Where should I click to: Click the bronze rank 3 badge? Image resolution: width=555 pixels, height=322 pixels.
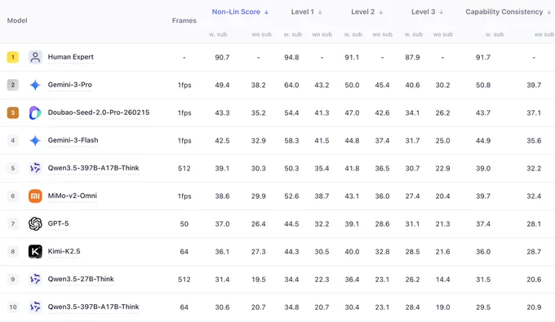click(13, 112)
